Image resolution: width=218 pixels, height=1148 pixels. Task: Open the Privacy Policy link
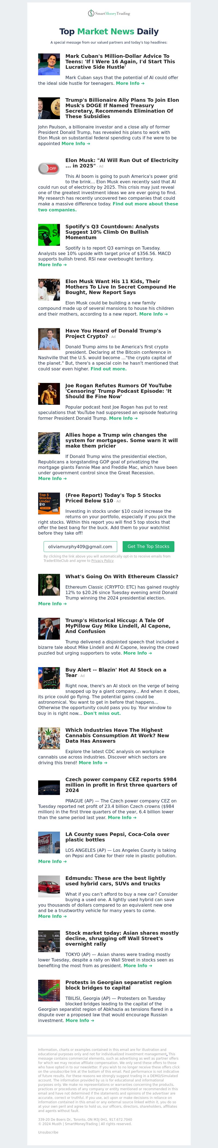(102, 560)
